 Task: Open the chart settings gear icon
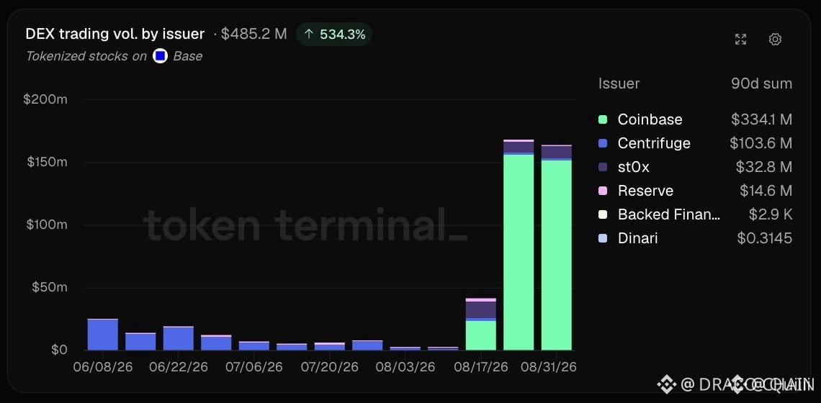[775, 40]
